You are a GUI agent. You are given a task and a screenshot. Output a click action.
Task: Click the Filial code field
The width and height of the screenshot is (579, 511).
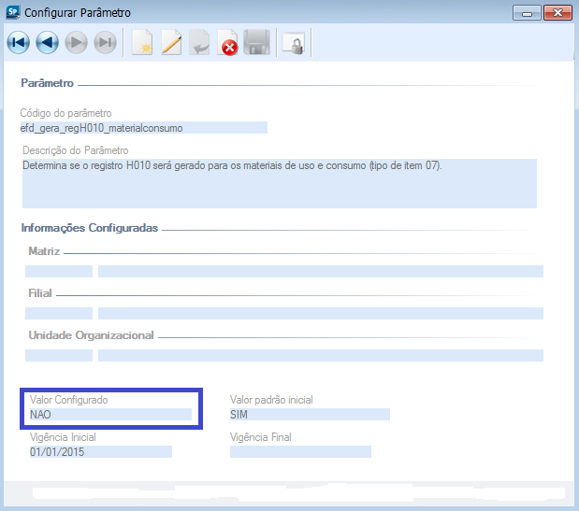[x=59, y=313]
